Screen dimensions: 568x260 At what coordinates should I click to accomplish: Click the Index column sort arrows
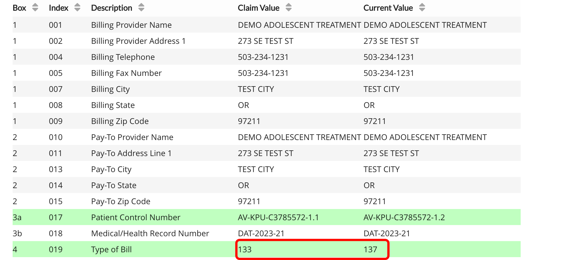click(77, 7)
